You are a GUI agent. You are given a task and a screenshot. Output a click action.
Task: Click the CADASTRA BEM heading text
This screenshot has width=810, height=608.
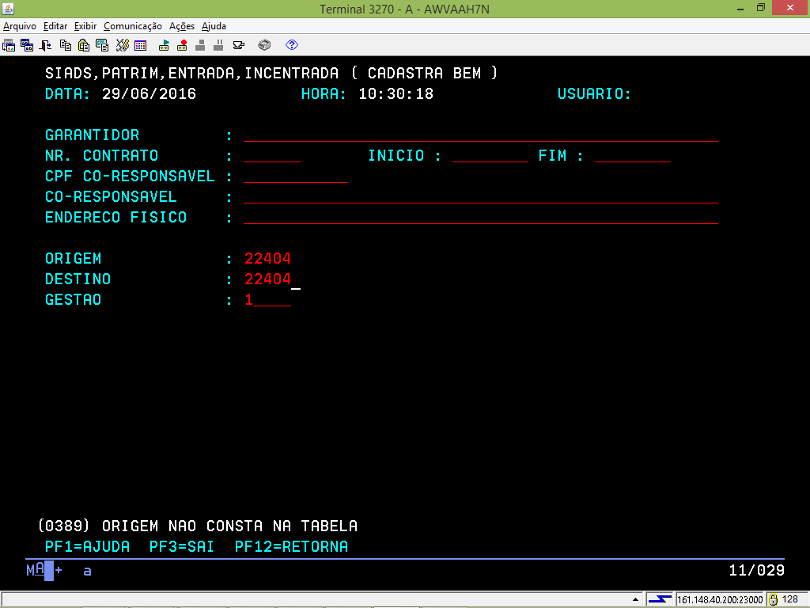[424, 74]
